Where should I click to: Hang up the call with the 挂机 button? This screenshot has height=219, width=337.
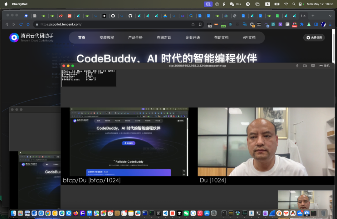[324, 66]
